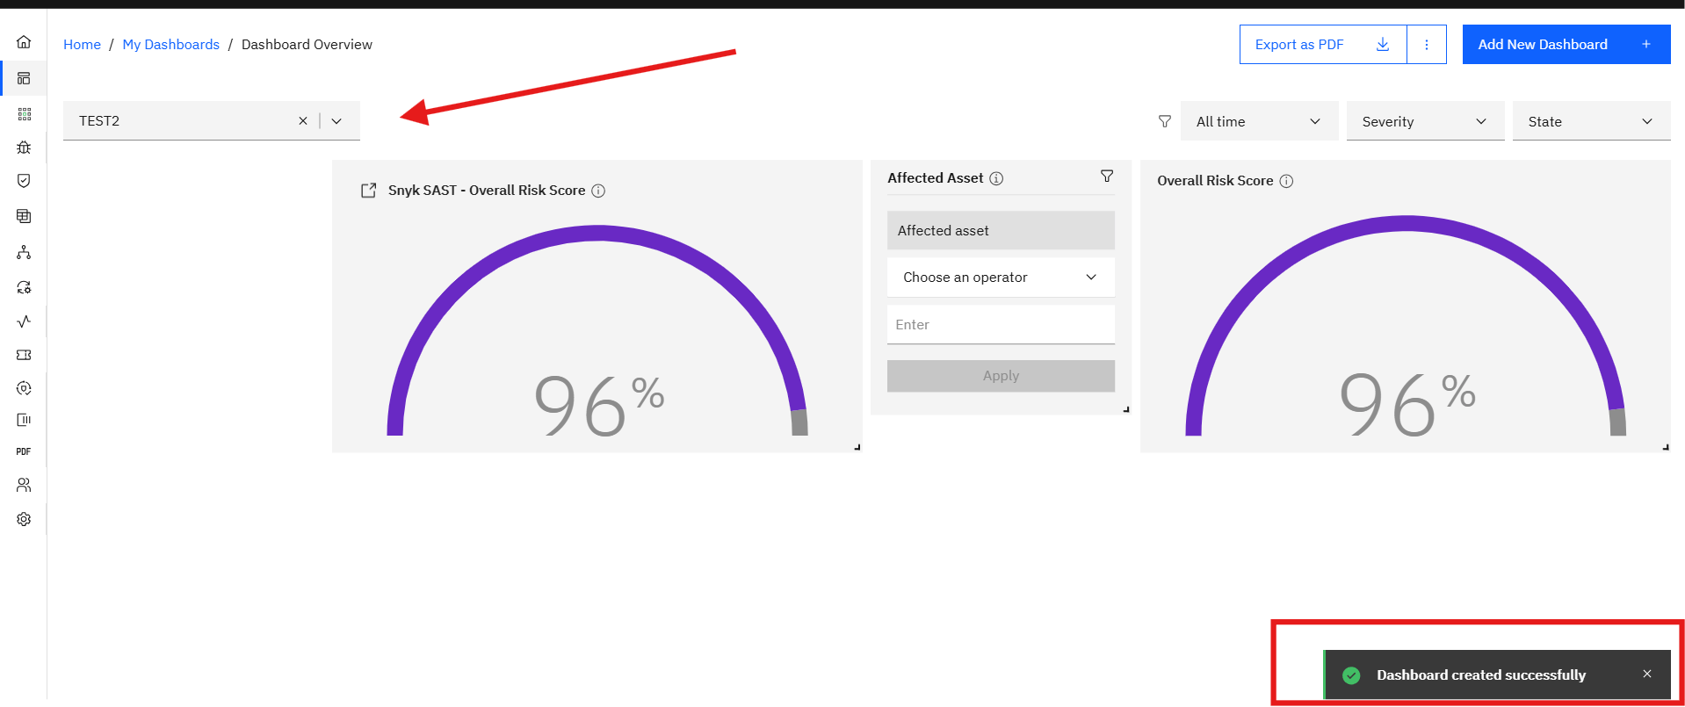The height and width of the screenshot is (707, 1685).
Task: Click the Affected Asset widget filter icon
Action: (1107, 177)
